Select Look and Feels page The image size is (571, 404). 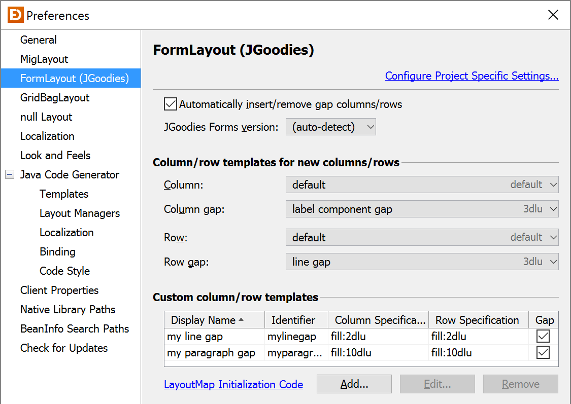55,155
